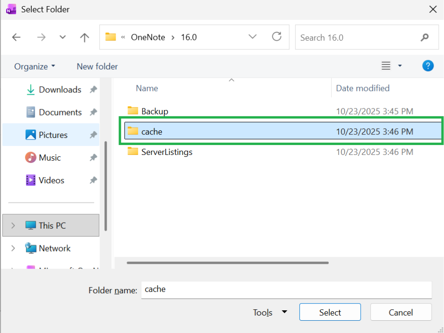The height and width of the screenshot is (333, 444).
Task: Expand the address bar path dropdown
Action: click(x=252, y=37)
